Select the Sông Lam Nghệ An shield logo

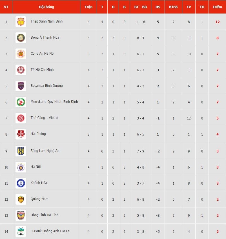click(21, 151)
